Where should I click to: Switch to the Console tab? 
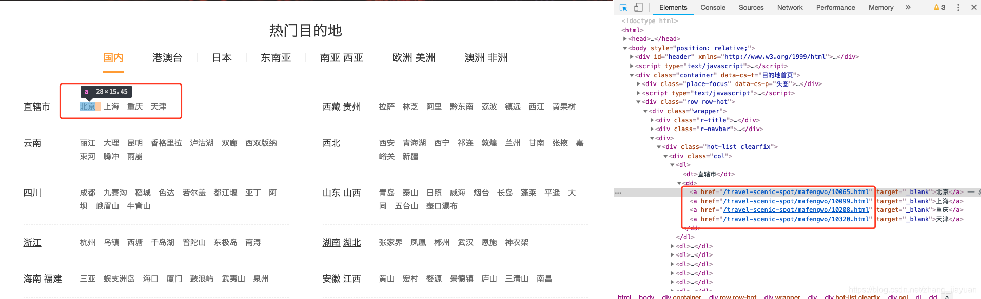(x=713, y=7)
